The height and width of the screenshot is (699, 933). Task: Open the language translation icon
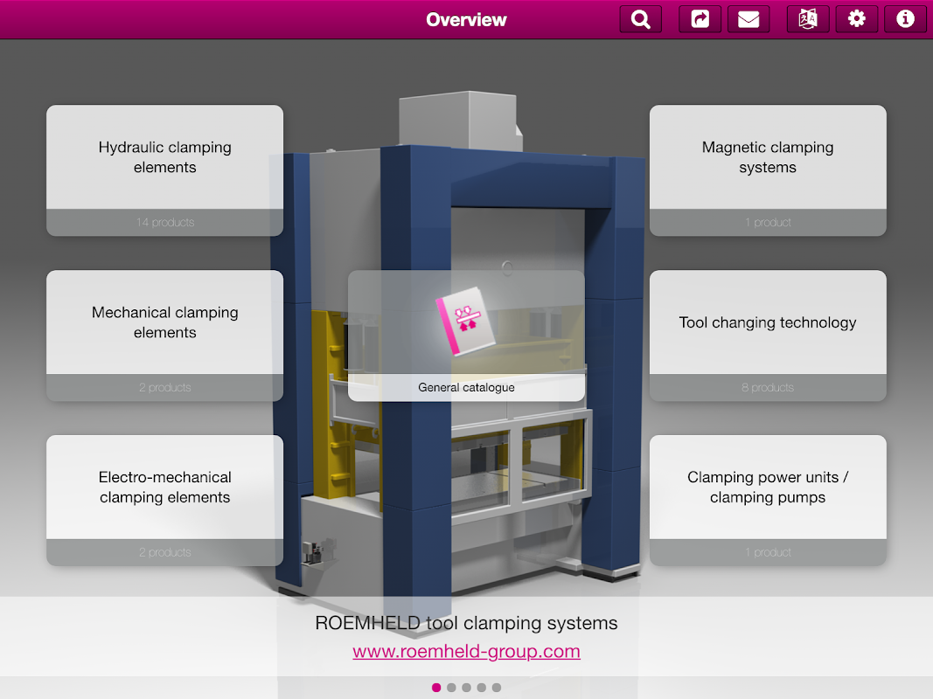click(807, 19)
